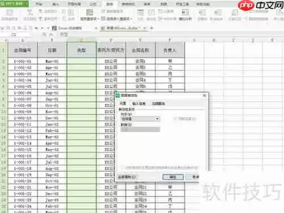Select the 日期 header cell
The height and width of the screenshot is (213, 284).
click(52, 50)
